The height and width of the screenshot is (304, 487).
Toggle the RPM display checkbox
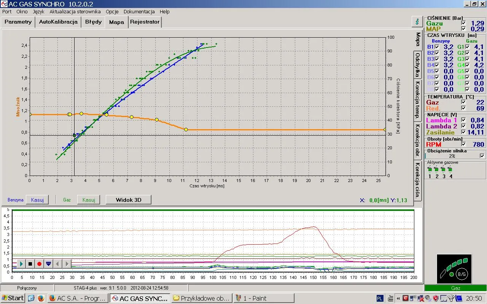click(463, 144)
